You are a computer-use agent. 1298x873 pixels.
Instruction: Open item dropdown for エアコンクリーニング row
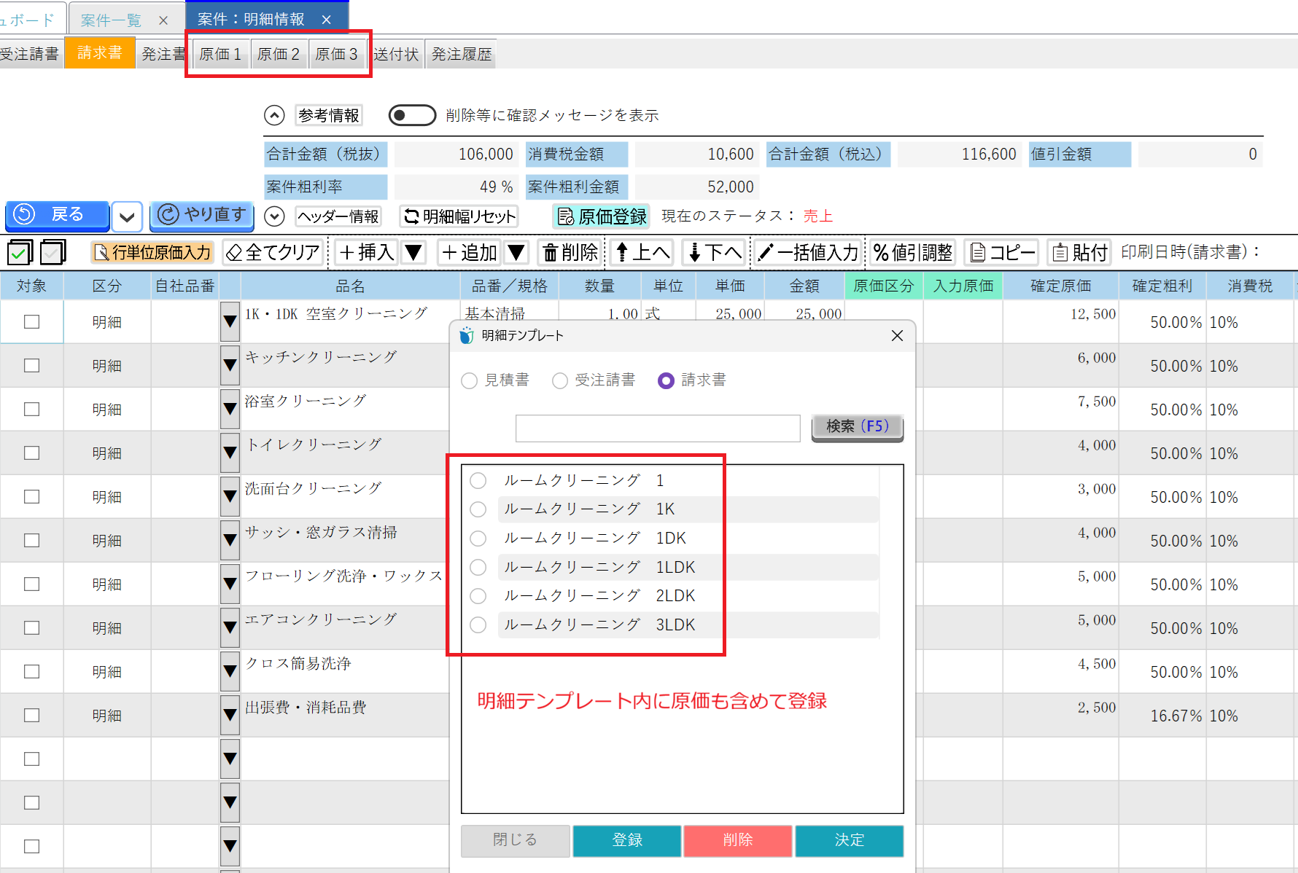click(230, 627)
